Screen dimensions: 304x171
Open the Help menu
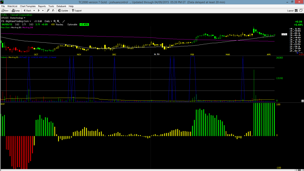tap(71, 6)
